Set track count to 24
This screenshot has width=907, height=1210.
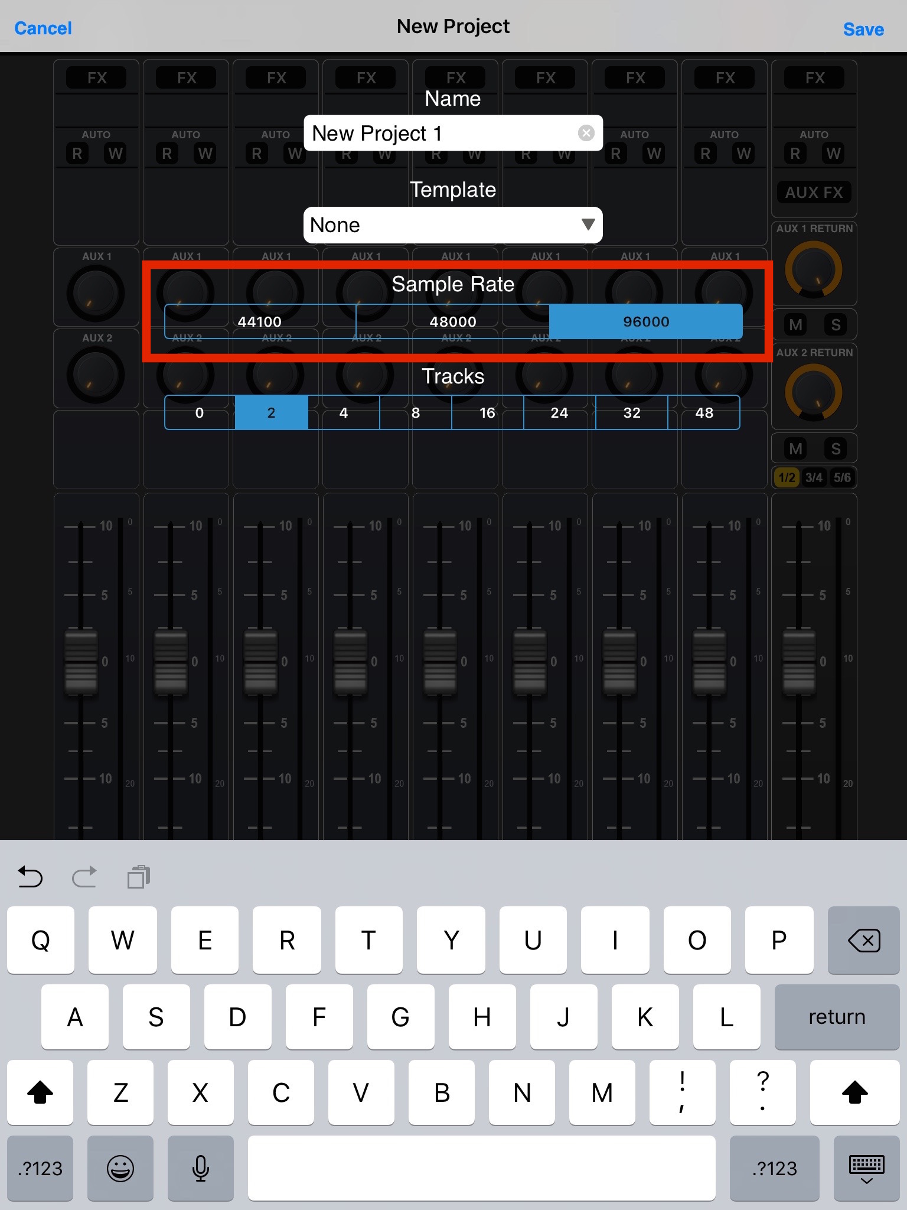tap(560, 412)
